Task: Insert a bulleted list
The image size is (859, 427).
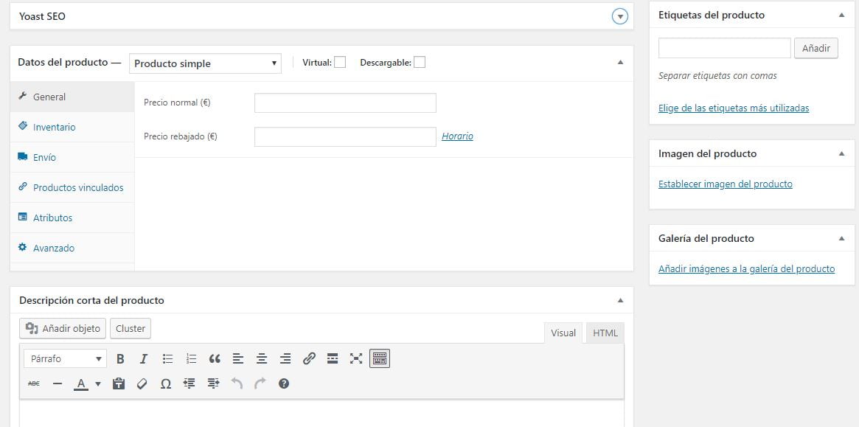Action: point(167,358)
